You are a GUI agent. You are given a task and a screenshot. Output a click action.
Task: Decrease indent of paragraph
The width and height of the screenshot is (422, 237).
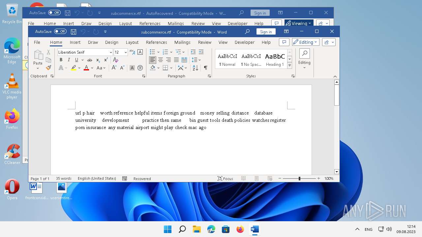pos(193,52)
